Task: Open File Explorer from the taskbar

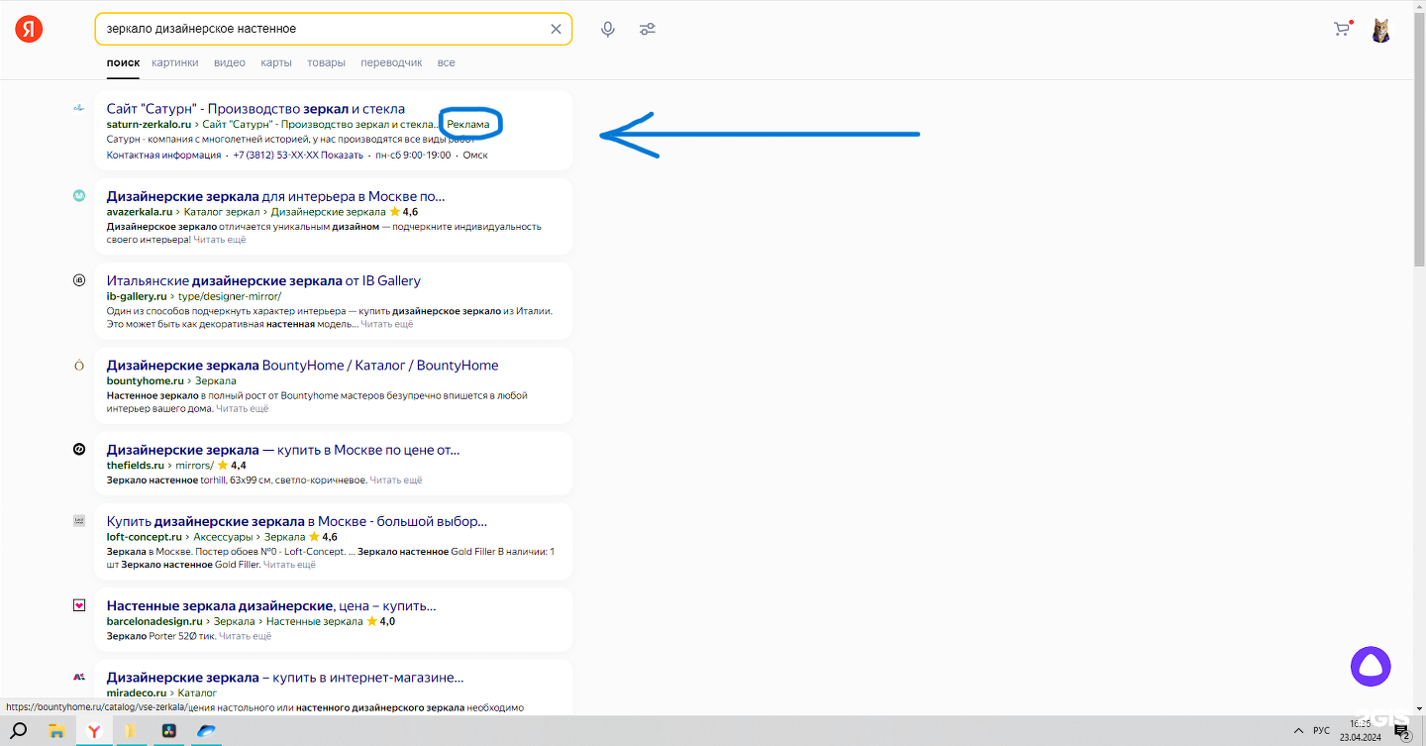Action: [56, 731]
